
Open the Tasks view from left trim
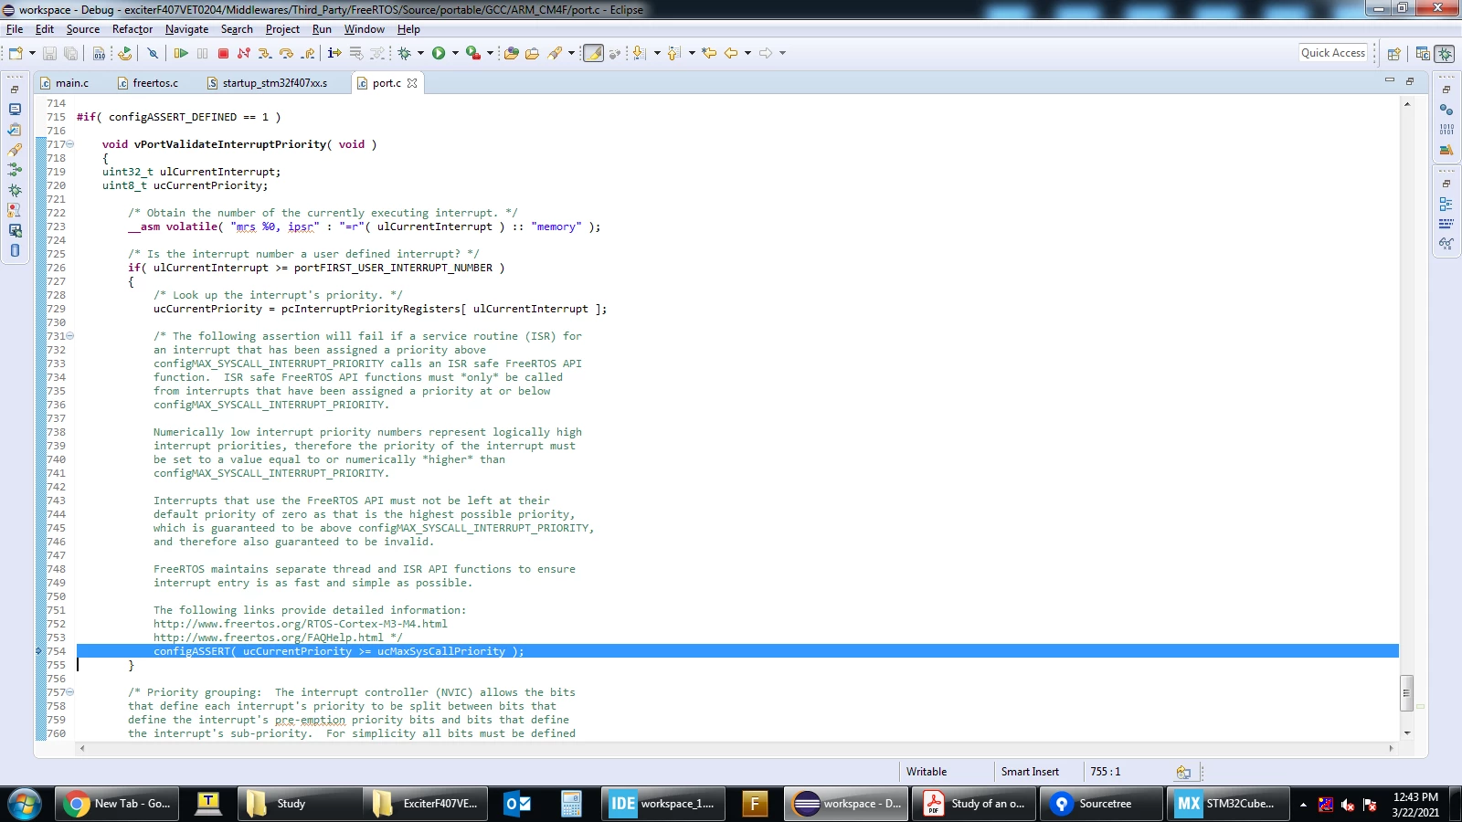coord(15,129)
